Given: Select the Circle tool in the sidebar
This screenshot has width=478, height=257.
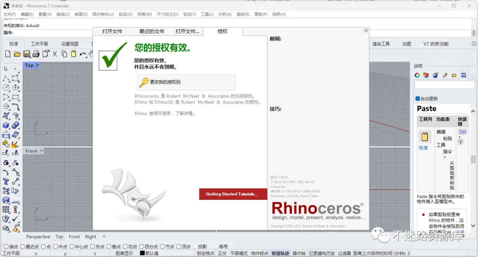Looking at the screenshot, I should [6, 88].
